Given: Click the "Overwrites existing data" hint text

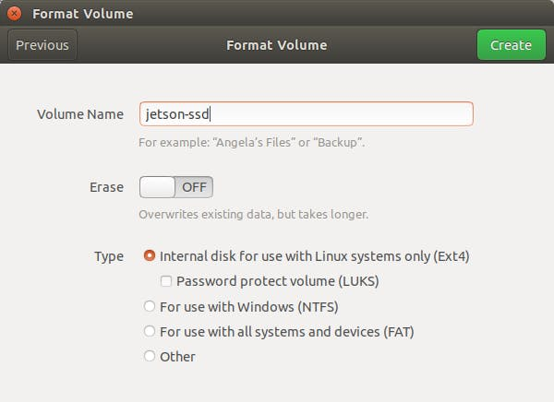Looking at the screenshot, I should pos(253,215).
